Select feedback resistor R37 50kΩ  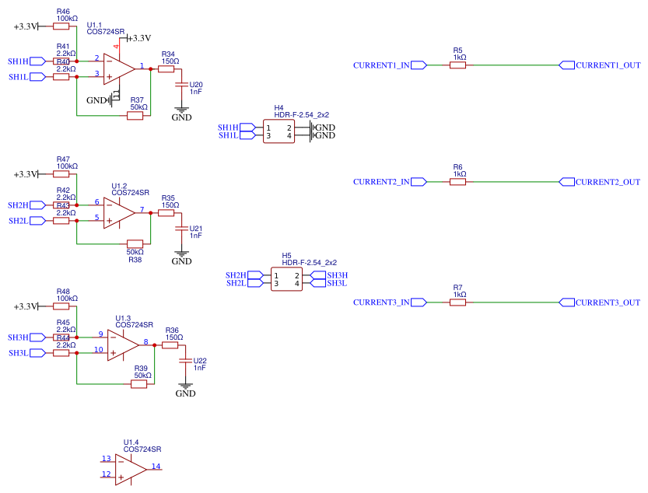click(135, 116)
